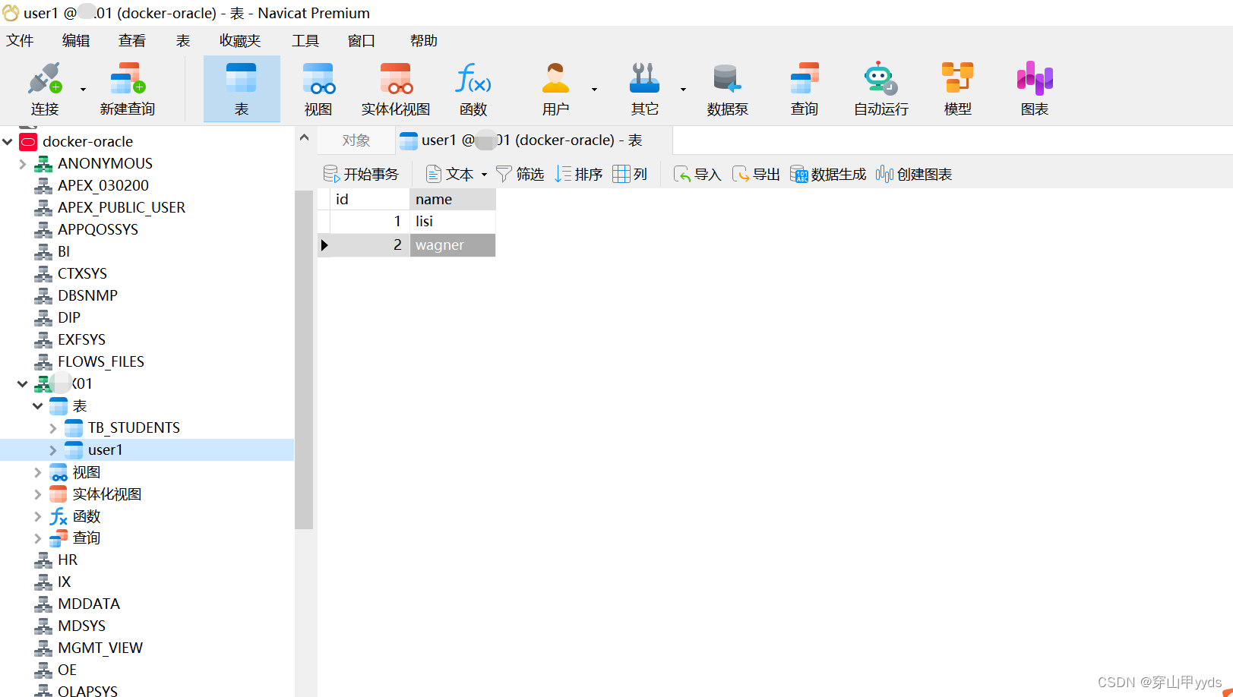Click Data Generation (数据生成) button
Viewport: 1233px width, 697px height.
(828, 175)
